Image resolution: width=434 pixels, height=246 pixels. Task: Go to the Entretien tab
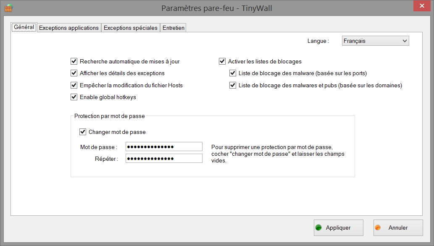click(x=173, y=28)
